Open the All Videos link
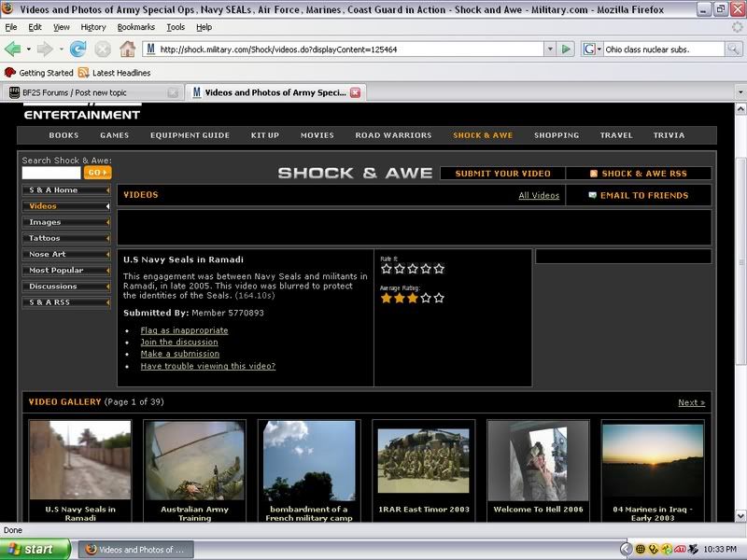Screen dimensions: 747x560 pyautogui.click(x=539, y=195)
